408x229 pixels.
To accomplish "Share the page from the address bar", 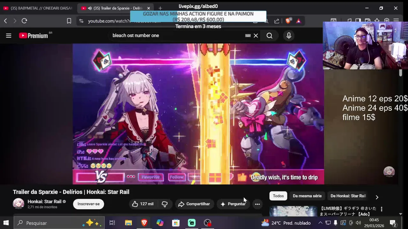I will pyautogui.click(x=277, y=21).
